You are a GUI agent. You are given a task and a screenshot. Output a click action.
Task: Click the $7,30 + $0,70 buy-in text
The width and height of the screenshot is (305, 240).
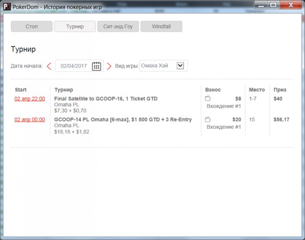[x=70, y=111]
